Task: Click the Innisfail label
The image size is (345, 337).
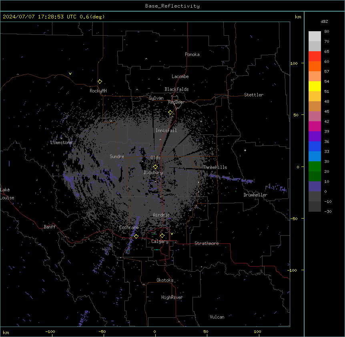Action: (x=166, y=130)
